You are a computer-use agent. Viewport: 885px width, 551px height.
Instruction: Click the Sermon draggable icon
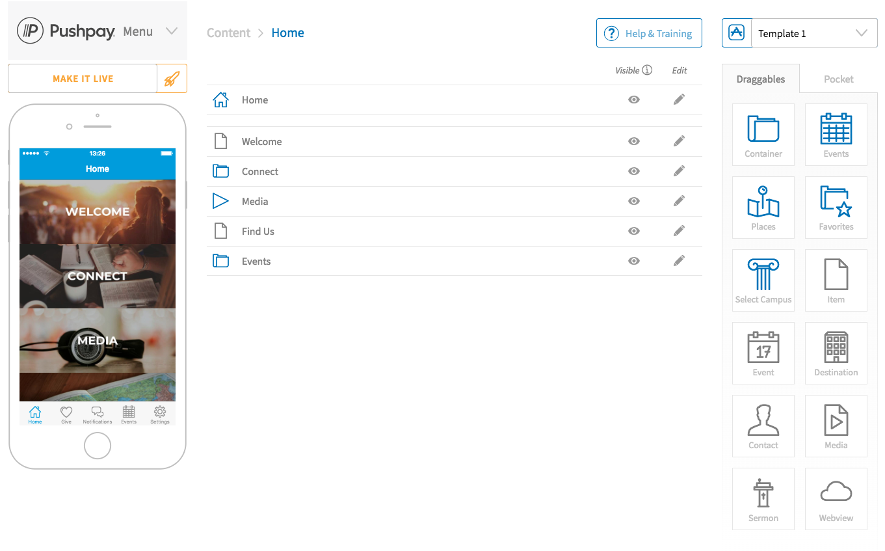point(763,499)
